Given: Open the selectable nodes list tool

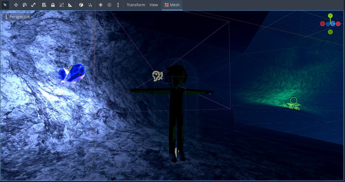Looking at the screenshot, I should pyautogui.click(x=44, y=5).
